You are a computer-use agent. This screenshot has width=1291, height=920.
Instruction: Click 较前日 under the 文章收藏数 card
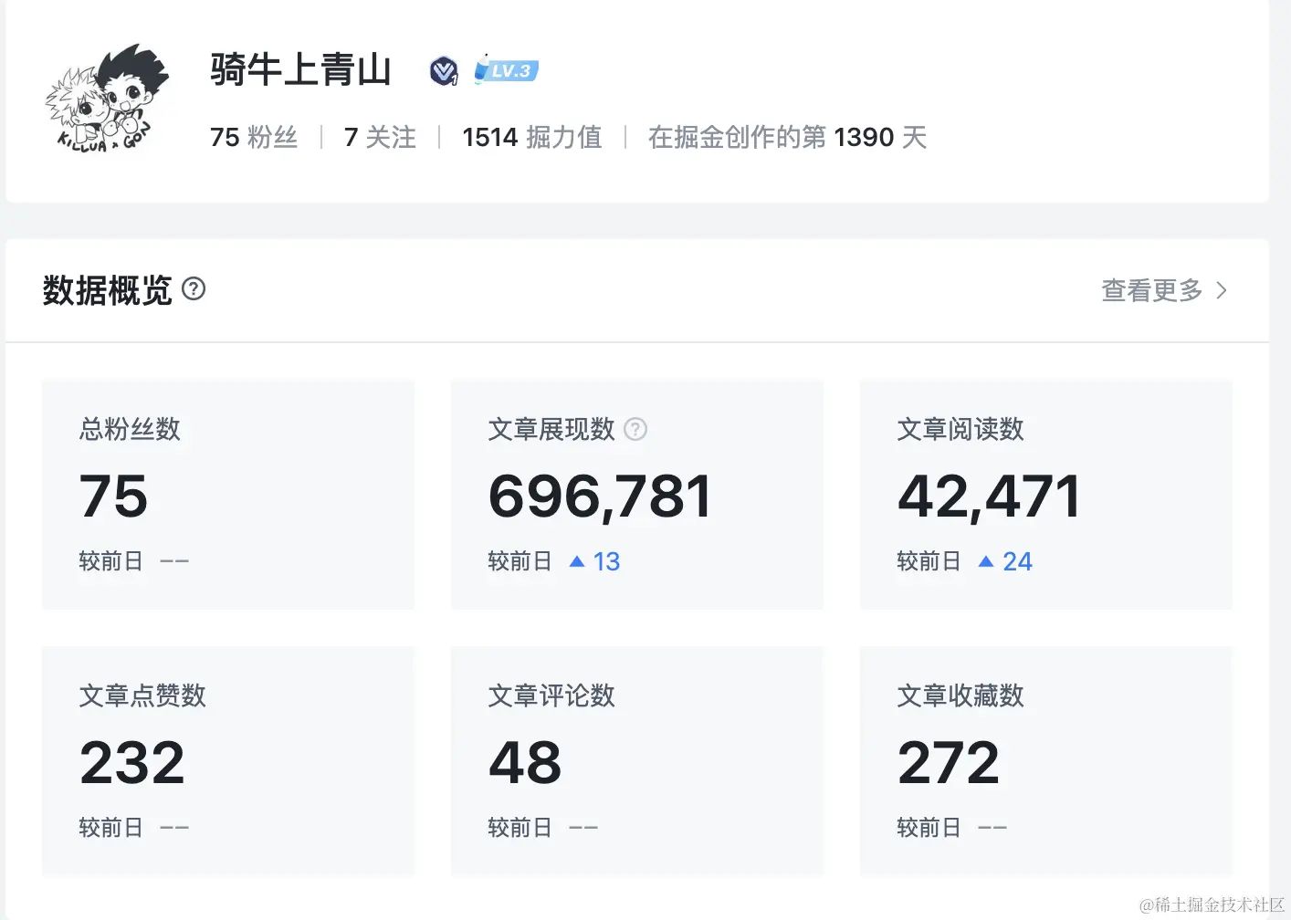(929, 828)
